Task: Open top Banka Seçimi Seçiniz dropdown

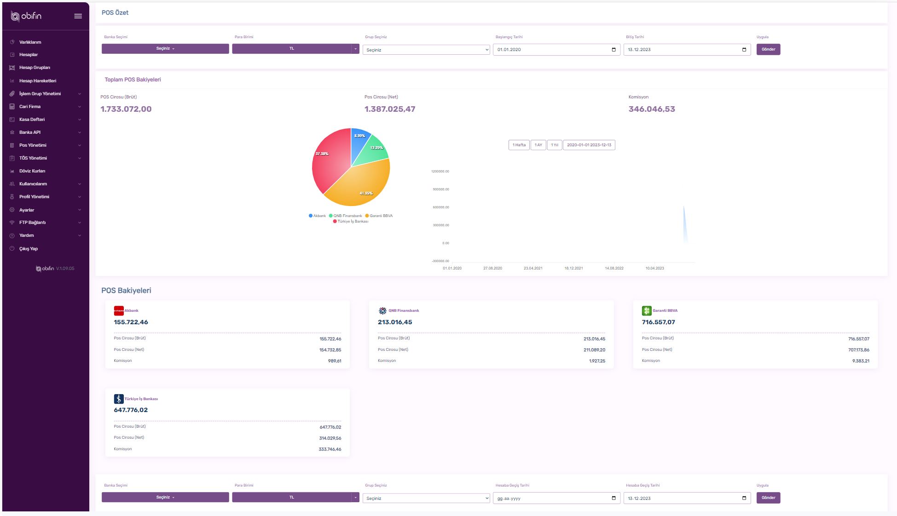Action: coord(165,49)
